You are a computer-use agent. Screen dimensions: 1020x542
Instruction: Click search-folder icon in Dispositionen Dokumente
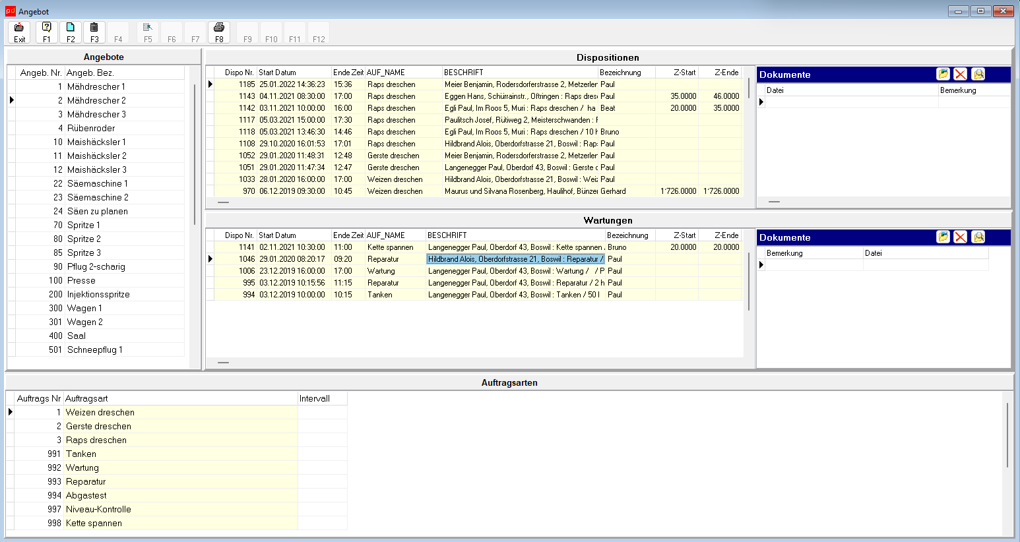click(x=978, y=75)
